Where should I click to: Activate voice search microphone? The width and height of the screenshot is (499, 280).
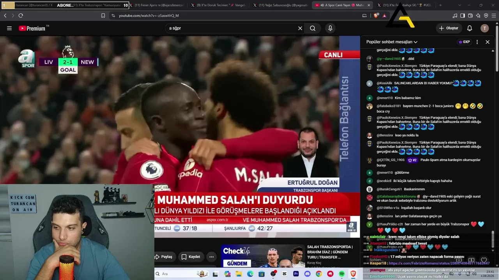pos(330,28)
